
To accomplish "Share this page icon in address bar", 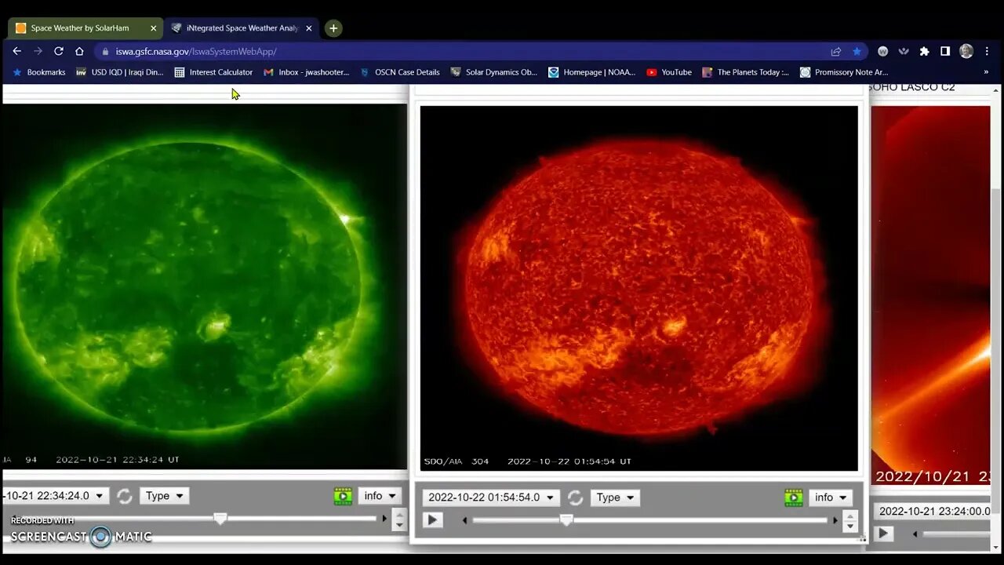I will point(836,51).
